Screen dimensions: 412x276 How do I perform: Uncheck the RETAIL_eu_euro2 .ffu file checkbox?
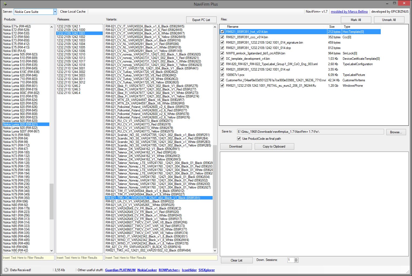(x=222, y=86)
